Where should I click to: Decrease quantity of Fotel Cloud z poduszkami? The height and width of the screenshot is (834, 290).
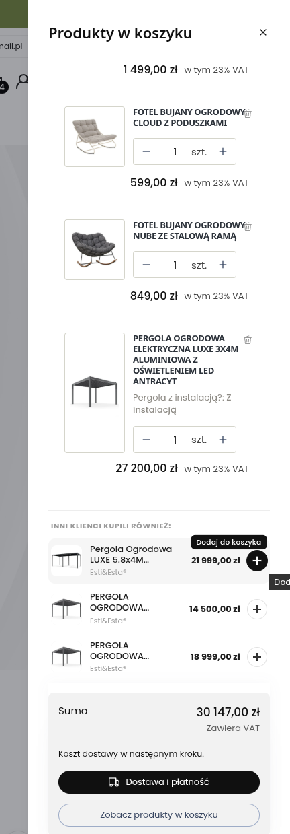(x=146, y=151)
